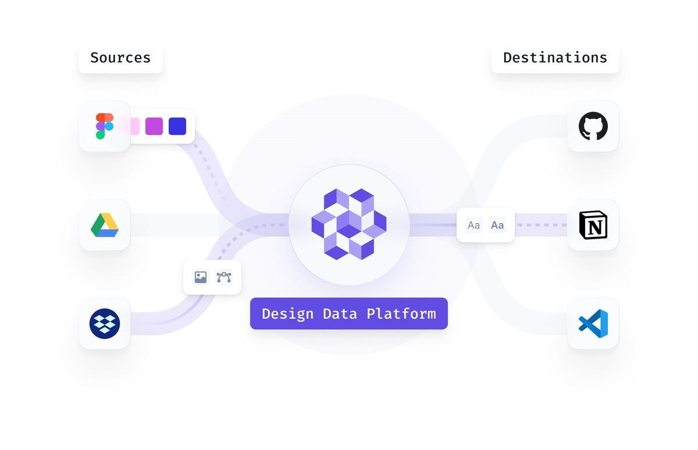
Task: Pick the deep blue color swatch
Action: click(177, 126)
